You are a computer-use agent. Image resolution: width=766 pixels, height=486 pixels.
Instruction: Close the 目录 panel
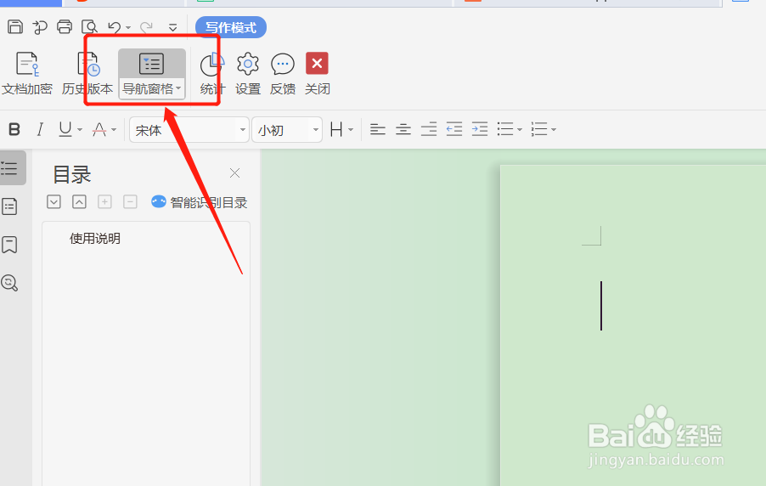coord(234,173)
